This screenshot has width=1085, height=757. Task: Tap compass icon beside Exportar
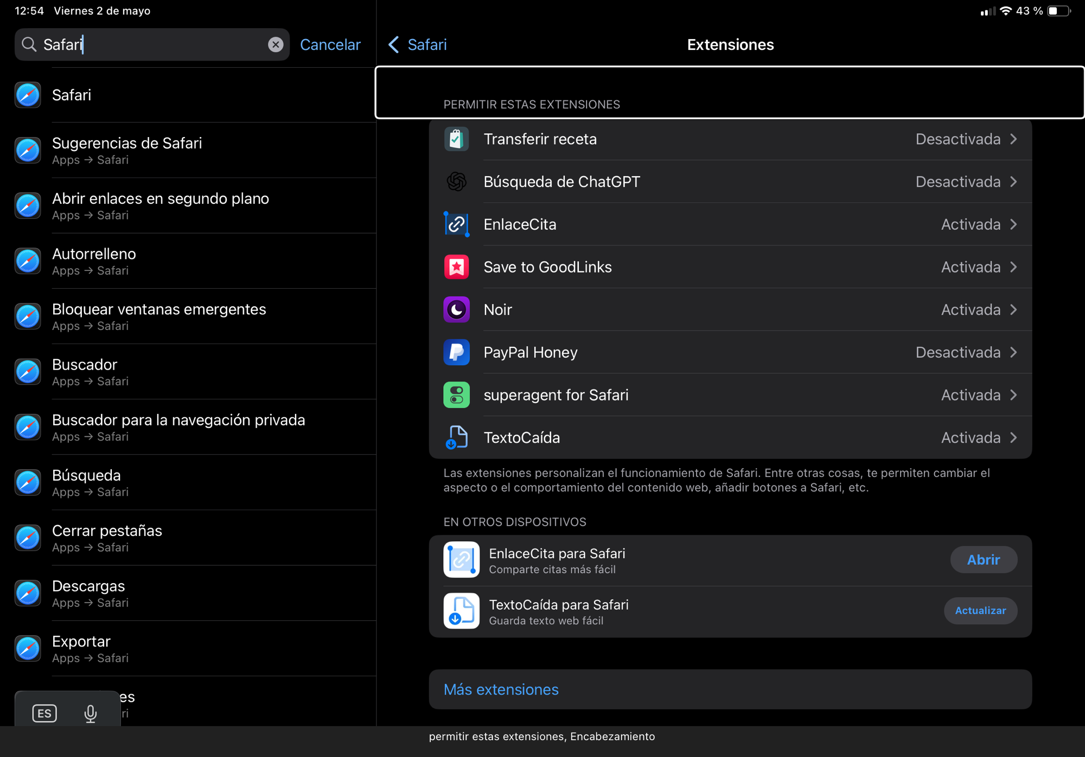(28, 649)
